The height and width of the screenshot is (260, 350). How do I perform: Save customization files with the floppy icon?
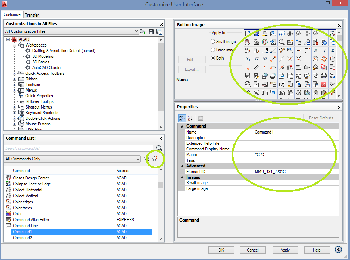[151, 31]
